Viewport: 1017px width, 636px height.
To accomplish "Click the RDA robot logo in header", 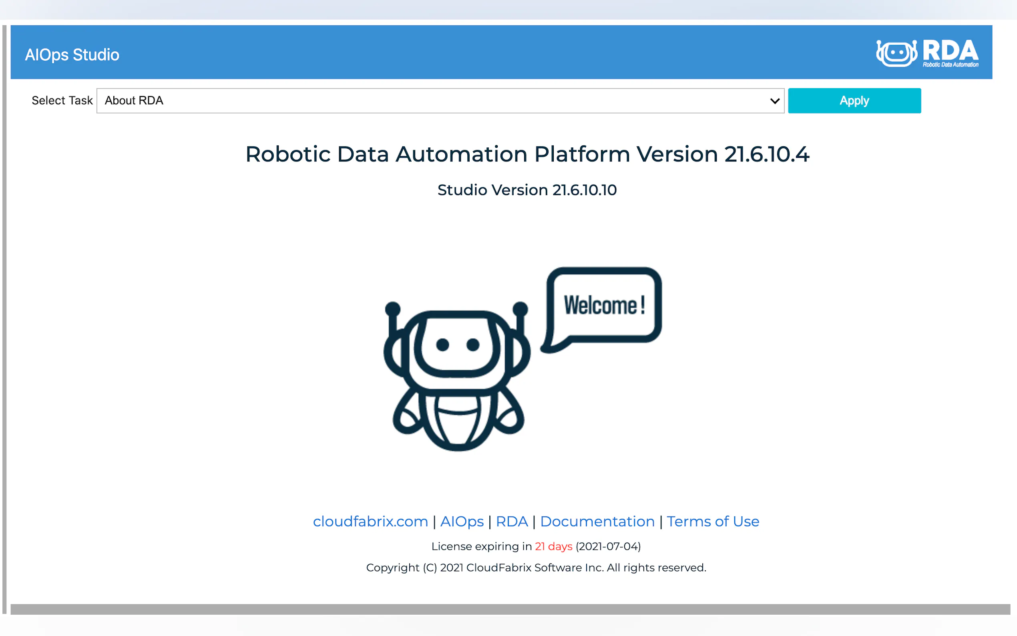I will (x=896, y=53).
